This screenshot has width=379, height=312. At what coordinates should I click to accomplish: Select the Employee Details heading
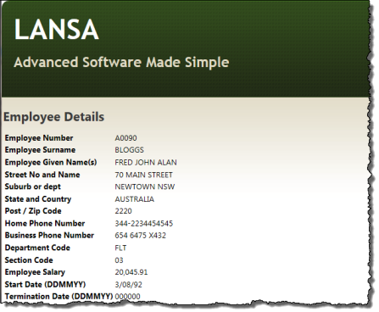(x=54, y=117)
